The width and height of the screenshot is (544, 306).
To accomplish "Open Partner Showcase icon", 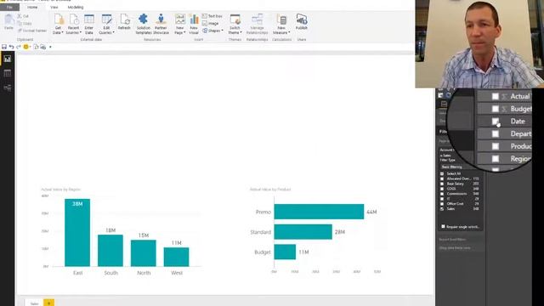I will (161, 20).
